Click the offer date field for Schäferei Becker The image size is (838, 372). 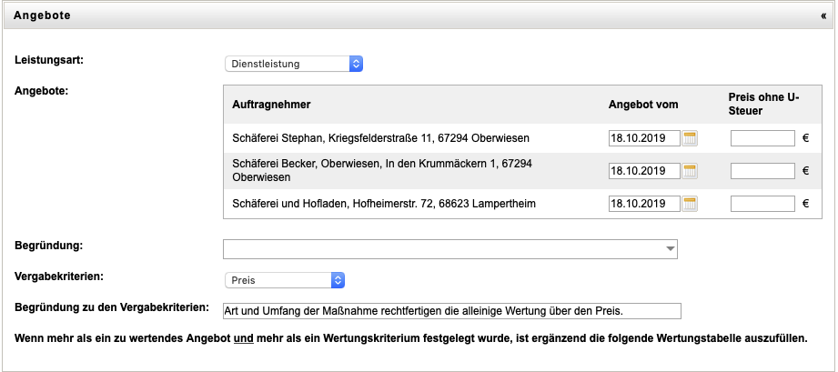click(x=644, y=171)
